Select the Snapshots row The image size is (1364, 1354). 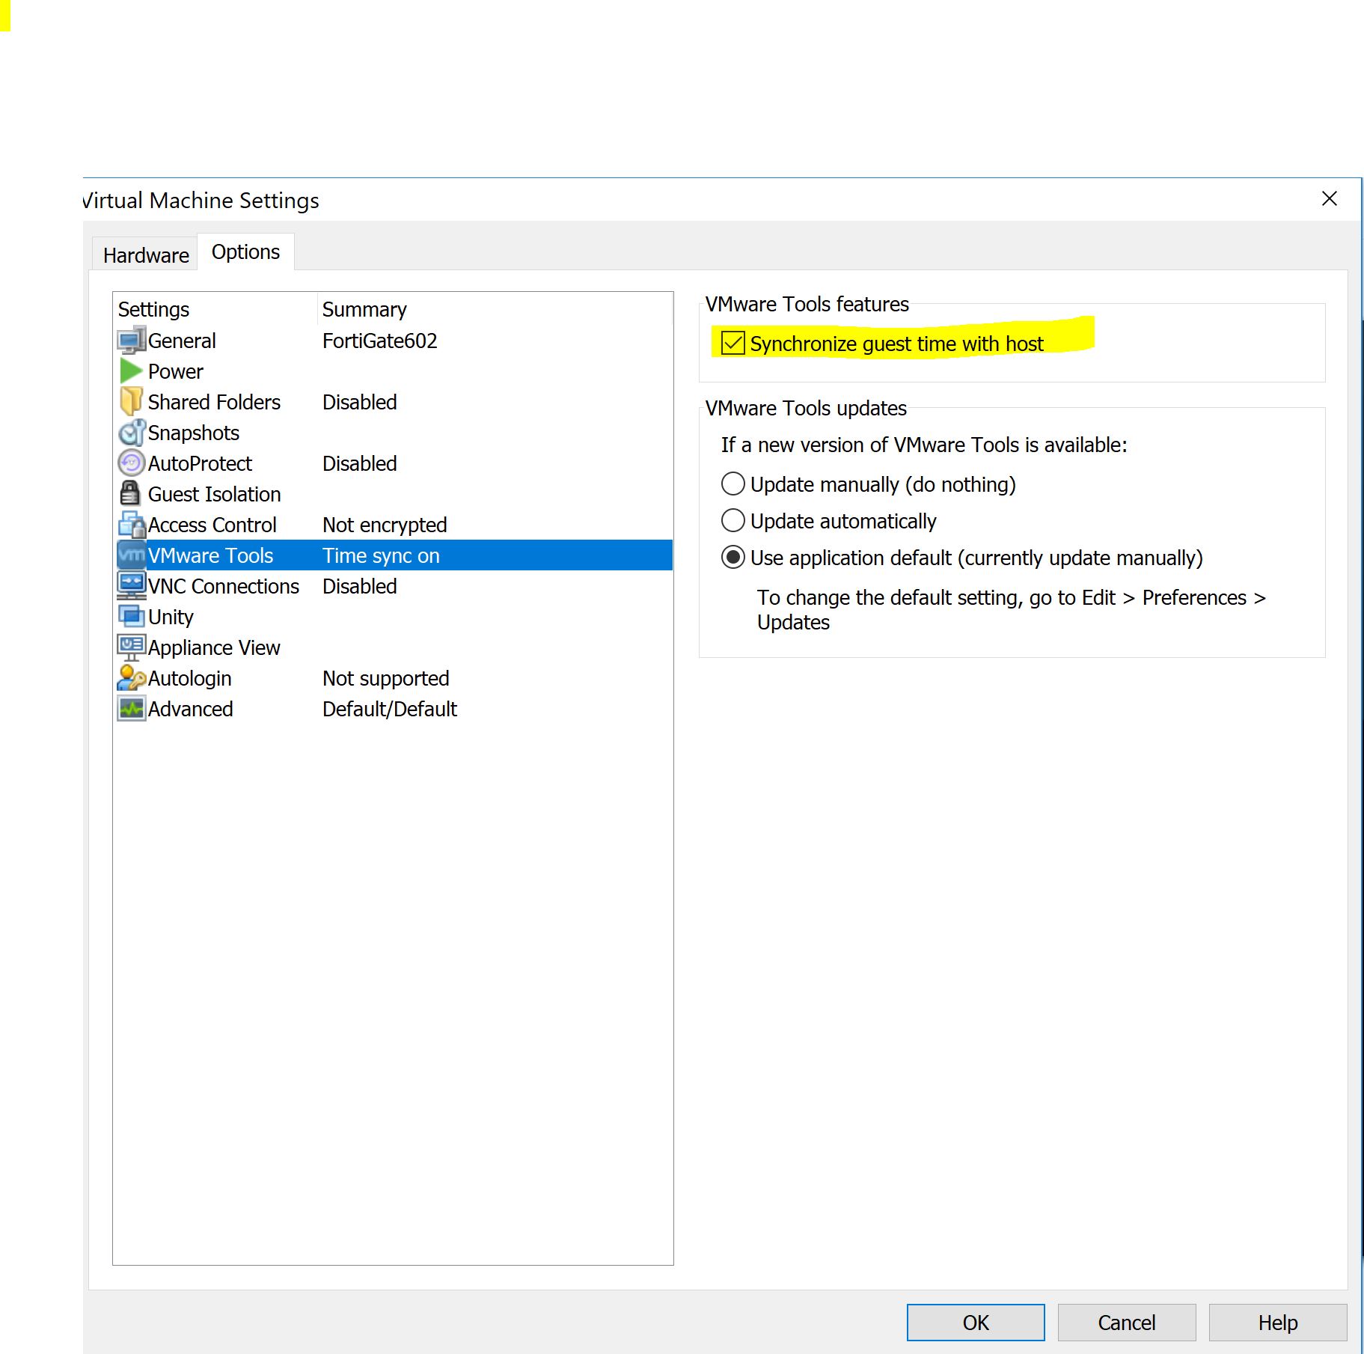tap(393, 433)
